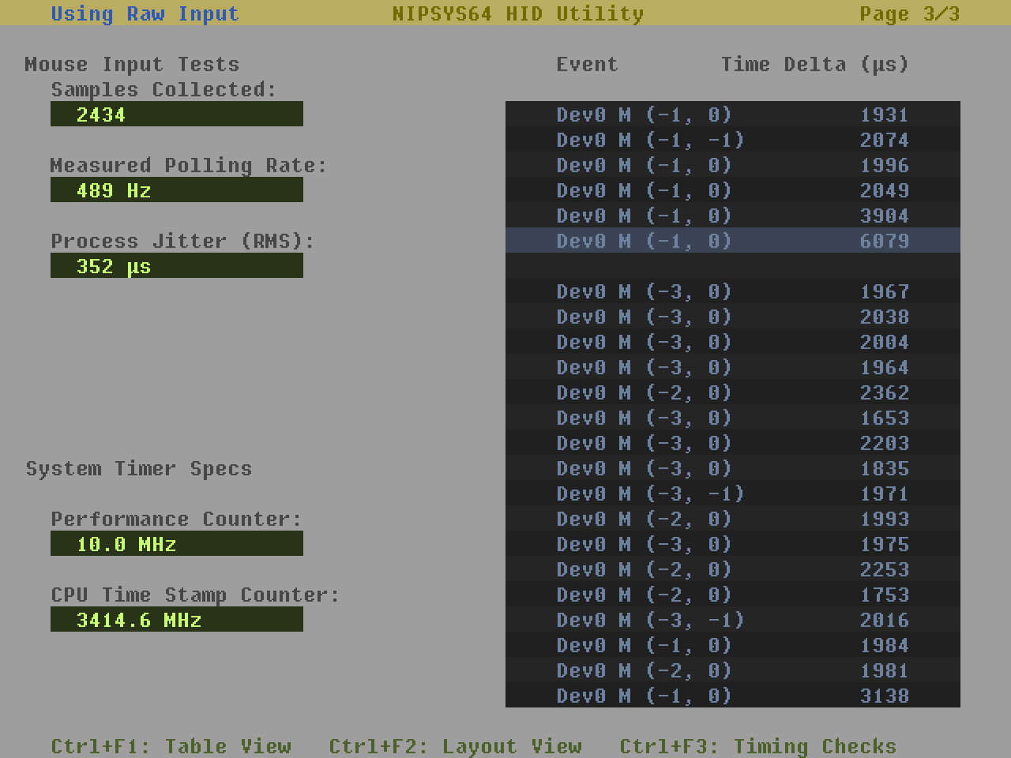Select the CPU Time Stamp Counter 3414.6 MHz field
The image size is (1011, 758).
coord(176,620)
